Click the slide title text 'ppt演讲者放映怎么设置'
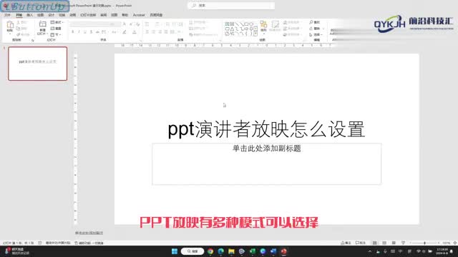This screenshot has width=458, height=257. [266, 129]
